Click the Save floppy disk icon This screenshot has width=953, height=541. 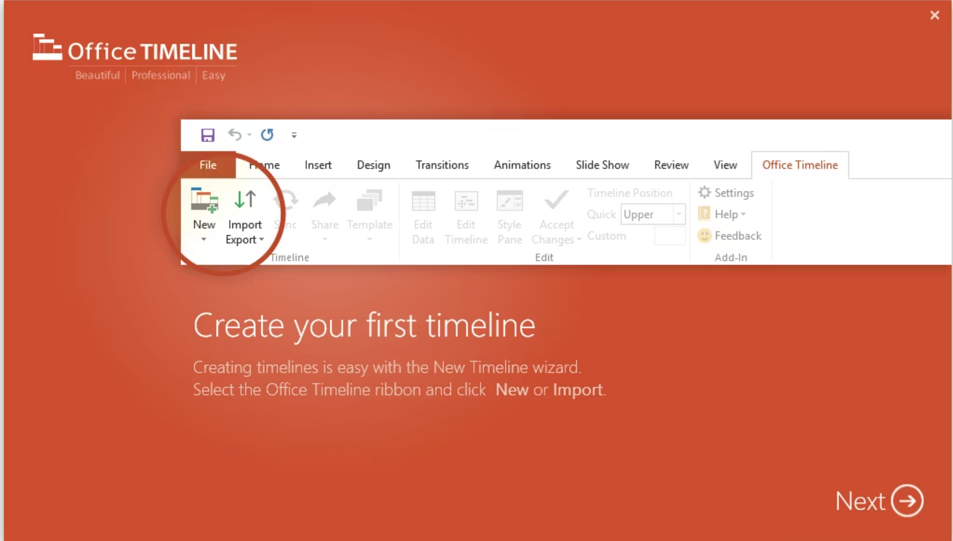(207, 135)
